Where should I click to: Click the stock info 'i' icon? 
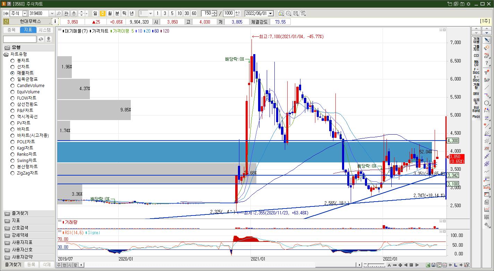pyautogui.click(x=56, y=22)
